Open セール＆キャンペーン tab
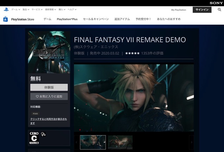 tap(96, 19)
